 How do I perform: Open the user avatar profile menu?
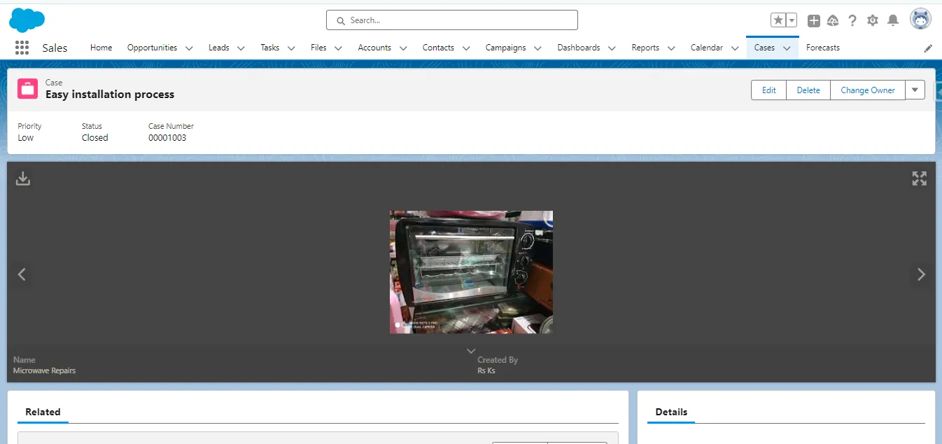click(920, 19)
